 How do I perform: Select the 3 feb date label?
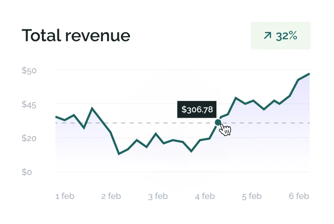point(158,196)
